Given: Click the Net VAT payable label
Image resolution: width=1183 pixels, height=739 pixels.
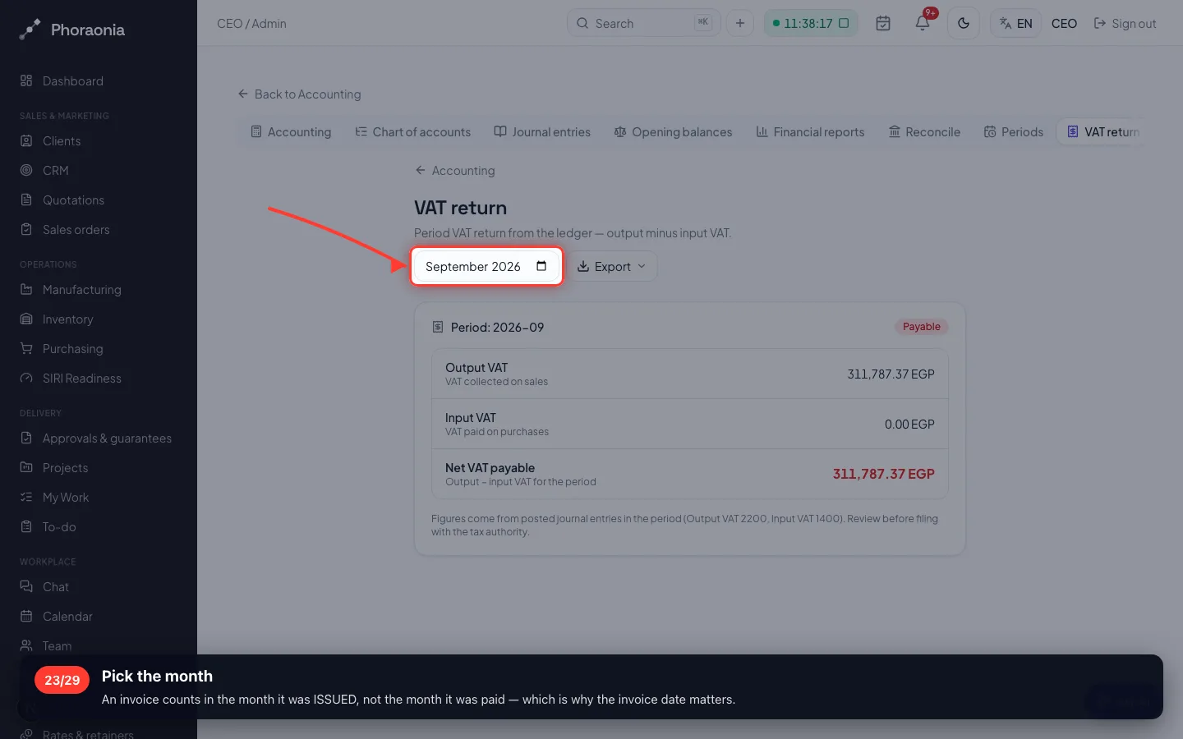Looking at the screenshot, I should pos(490,468).
